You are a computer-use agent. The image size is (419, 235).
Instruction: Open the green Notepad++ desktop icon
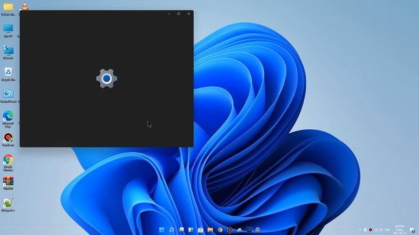[x=8, y=203]
